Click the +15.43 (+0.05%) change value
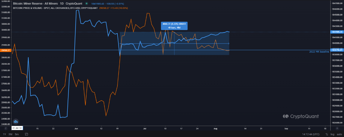This screenshot has height=137, width=344. point(119,8)
